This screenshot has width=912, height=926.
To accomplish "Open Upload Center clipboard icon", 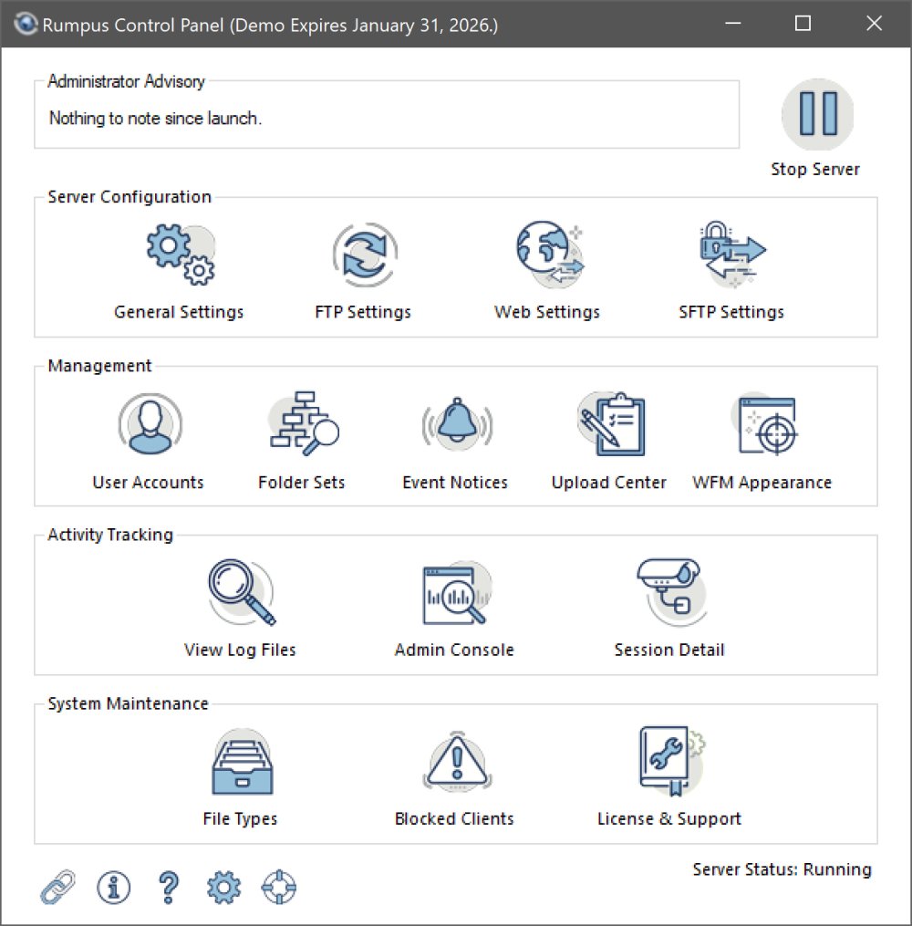I will coord(611,423).
